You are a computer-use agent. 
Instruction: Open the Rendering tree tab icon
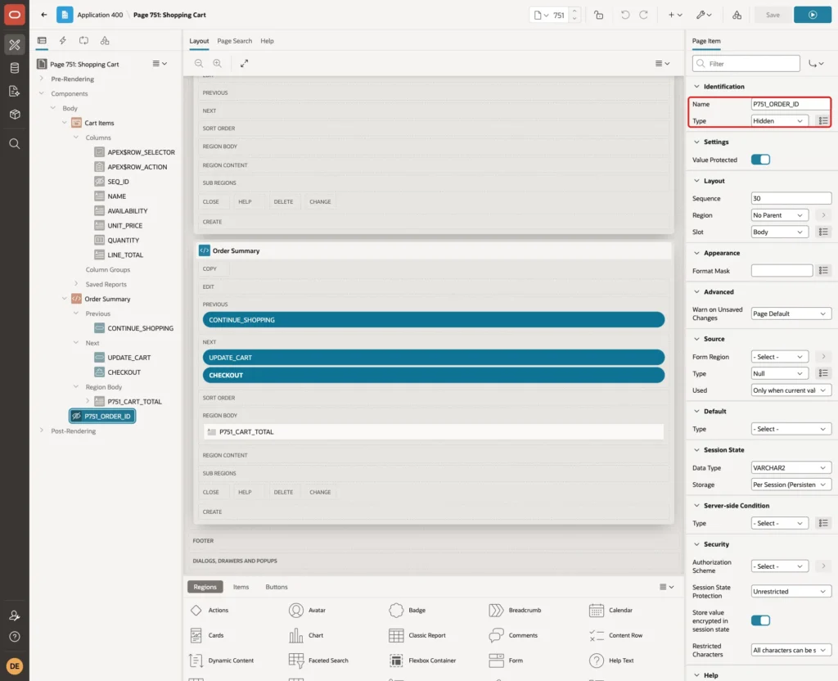[x=42, y=41]
